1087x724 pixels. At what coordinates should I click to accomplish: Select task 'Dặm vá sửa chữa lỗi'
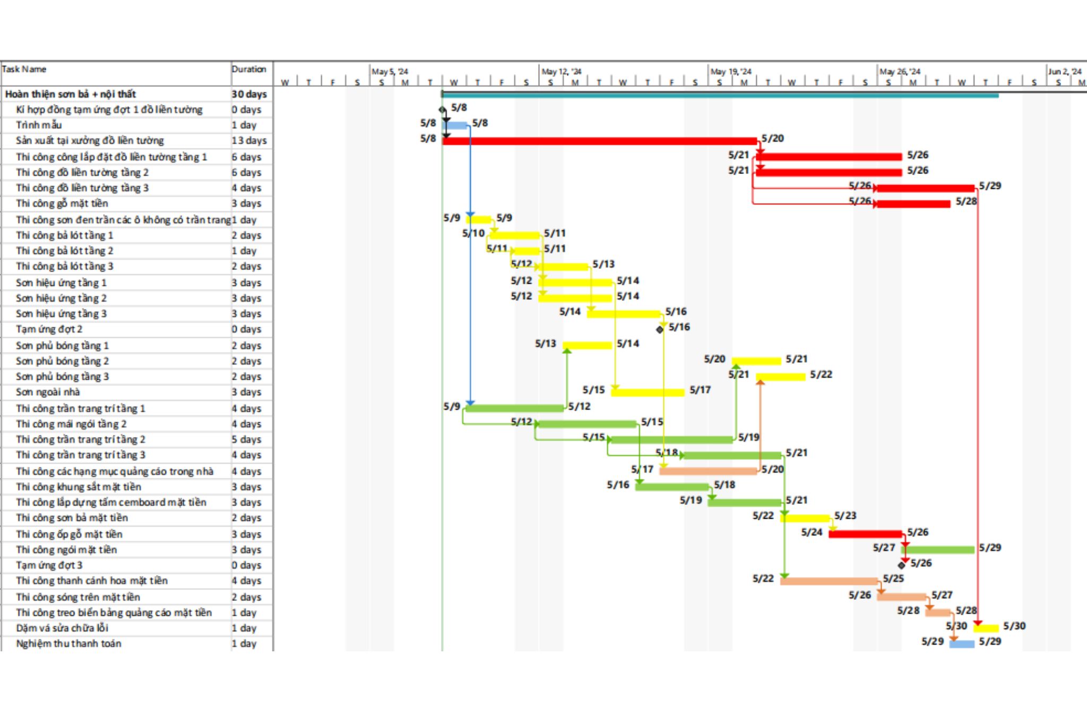click(x=62, y=628)
